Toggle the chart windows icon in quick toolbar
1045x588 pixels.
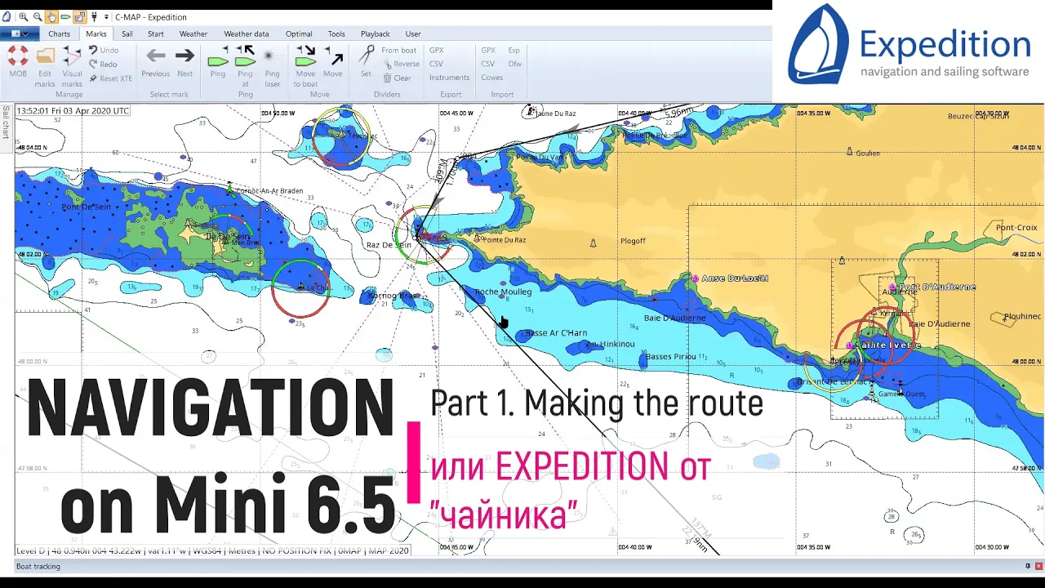click(79, 16)
